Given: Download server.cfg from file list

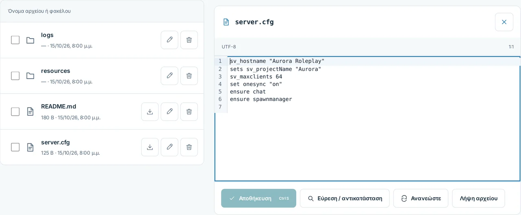Looking at the screenshot, I should (150, 147).
